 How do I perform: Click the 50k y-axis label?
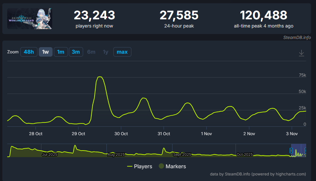pyautogui.click(x=302, y=92)
